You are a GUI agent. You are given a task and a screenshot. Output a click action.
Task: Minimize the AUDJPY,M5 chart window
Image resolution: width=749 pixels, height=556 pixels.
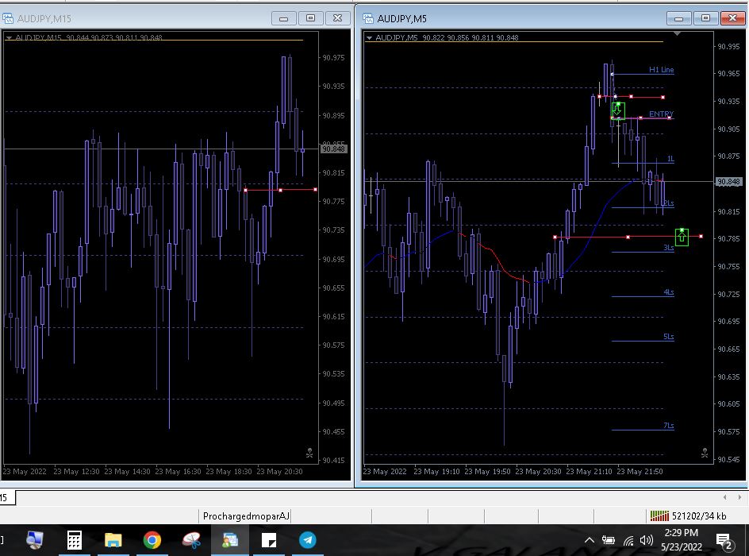(x=679, y=18)
